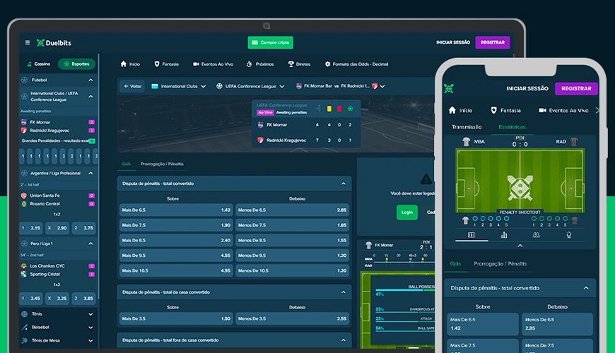615x353 pixels.
Task: Click the phone's Fantasia shield icon
Action: click(x=494, y=110)
